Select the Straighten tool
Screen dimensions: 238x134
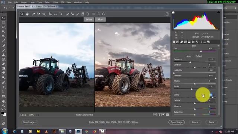55,14
